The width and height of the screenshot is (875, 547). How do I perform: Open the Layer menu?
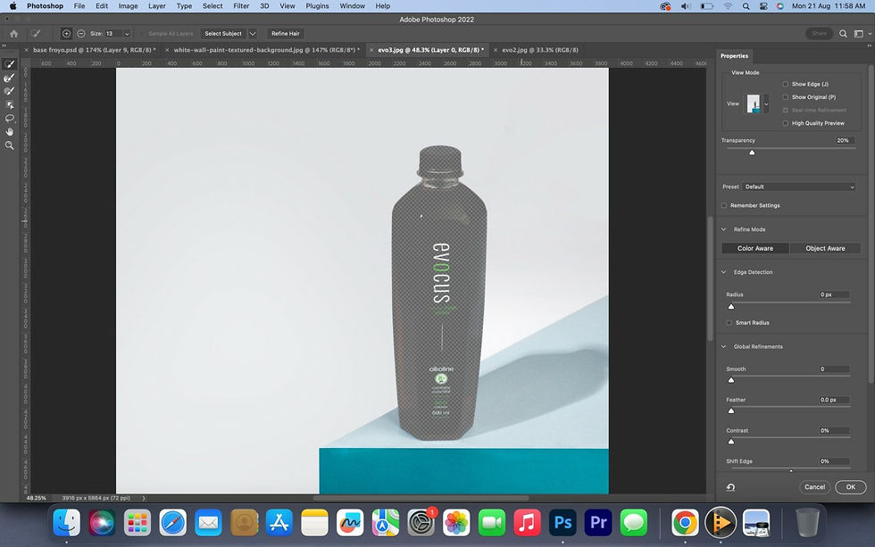157,6
